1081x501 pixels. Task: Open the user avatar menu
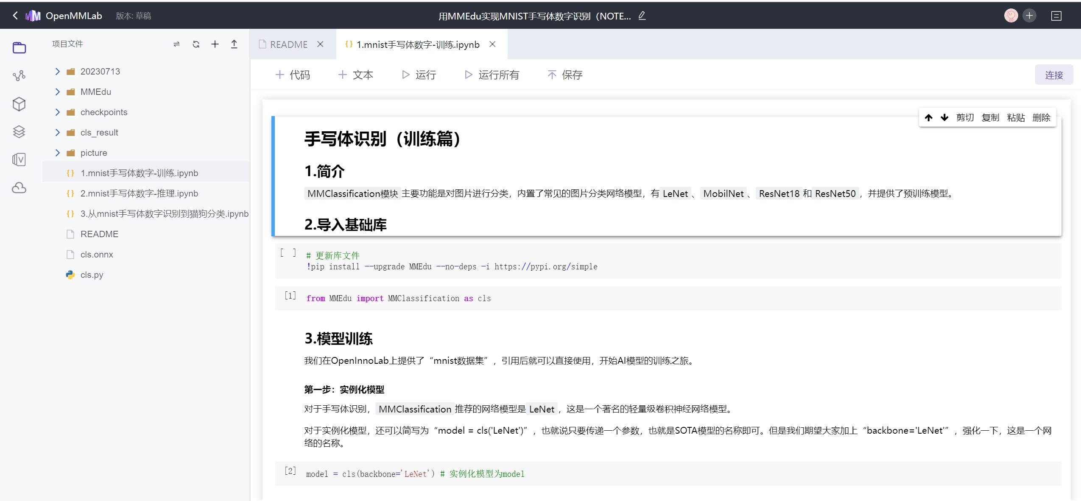[1011, 16]
